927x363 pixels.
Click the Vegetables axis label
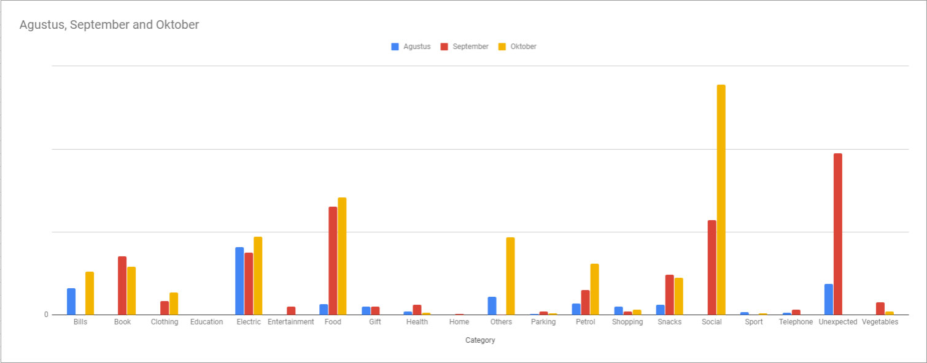(x=880, y=322)
